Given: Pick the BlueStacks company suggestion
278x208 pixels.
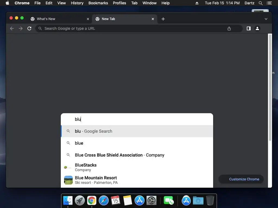Looking at the screenshot, I should 137,167.
